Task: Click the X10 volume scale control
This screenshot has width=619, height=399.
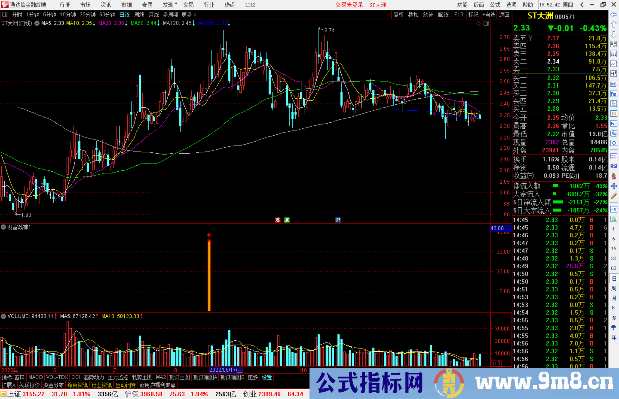Action: click(496, 363)
